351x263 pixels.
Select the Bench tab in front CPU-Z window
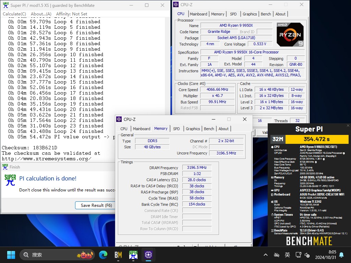(x=209, y=129)
